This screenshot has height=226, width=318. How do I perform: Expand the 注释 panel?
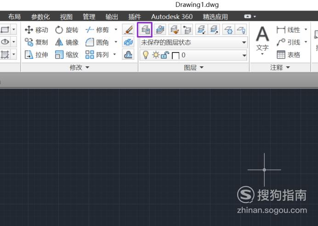coord(280,67)
